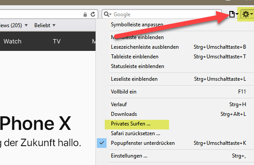Open the dropdown arrow beside the page icon
The height and width of the screenshot is (165, 254).
pos(237,14)
